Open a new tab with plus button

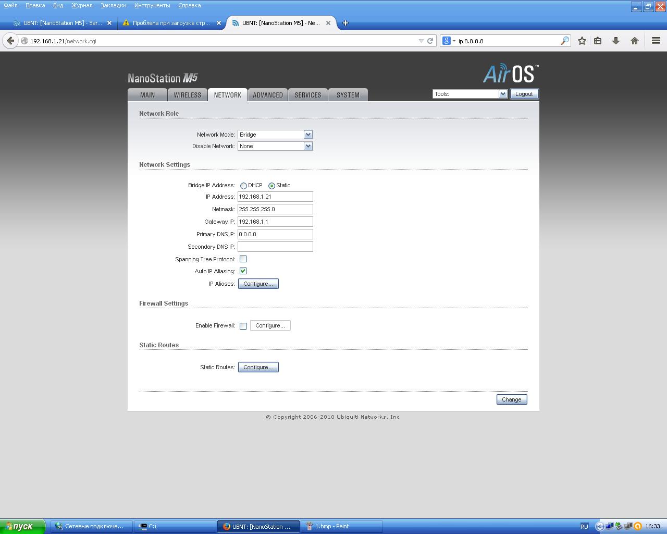(345, 23)
